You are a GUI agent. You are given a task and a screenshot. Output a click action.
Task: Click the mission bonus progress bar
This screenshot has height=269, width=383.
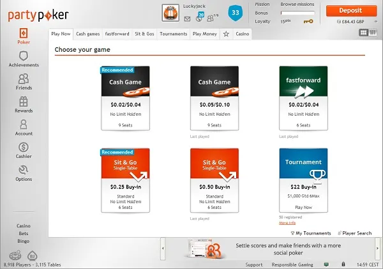tap(297, 13)
